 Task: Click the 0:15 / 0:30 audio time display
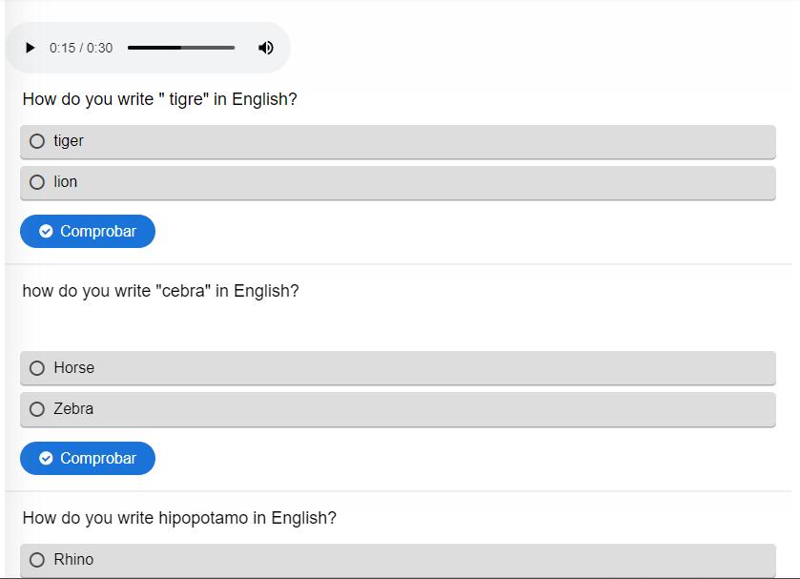coord(81,48)
